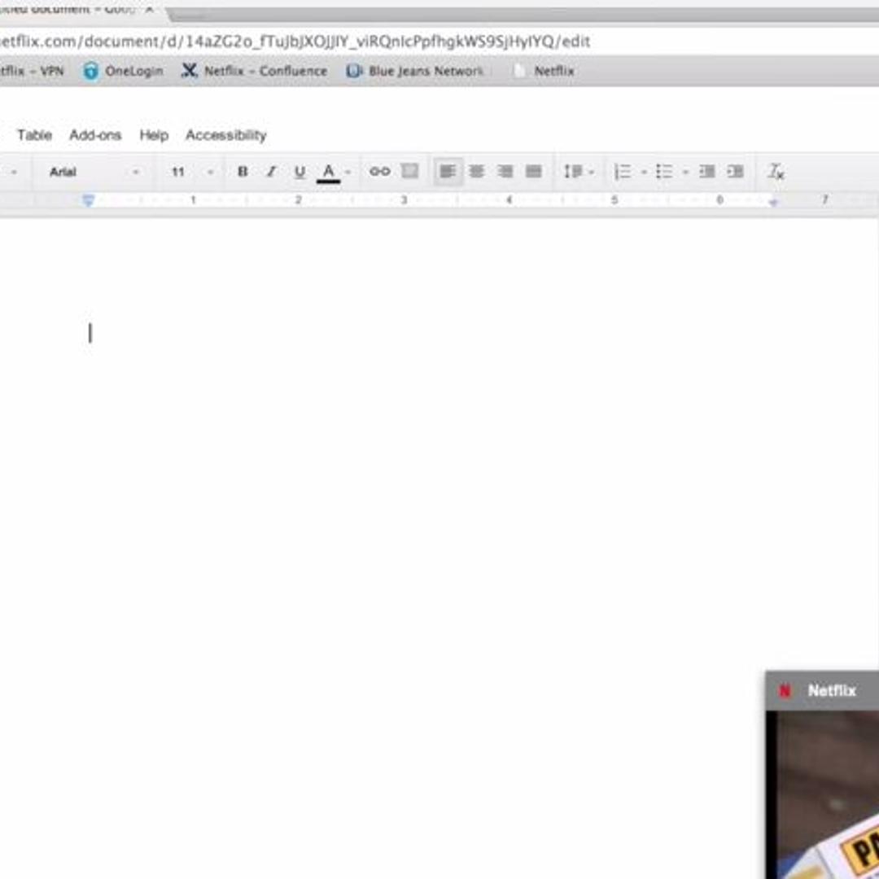The image size is (879, 879).
Task: Justify the text alignment
Action: click(x=534, y=172)
